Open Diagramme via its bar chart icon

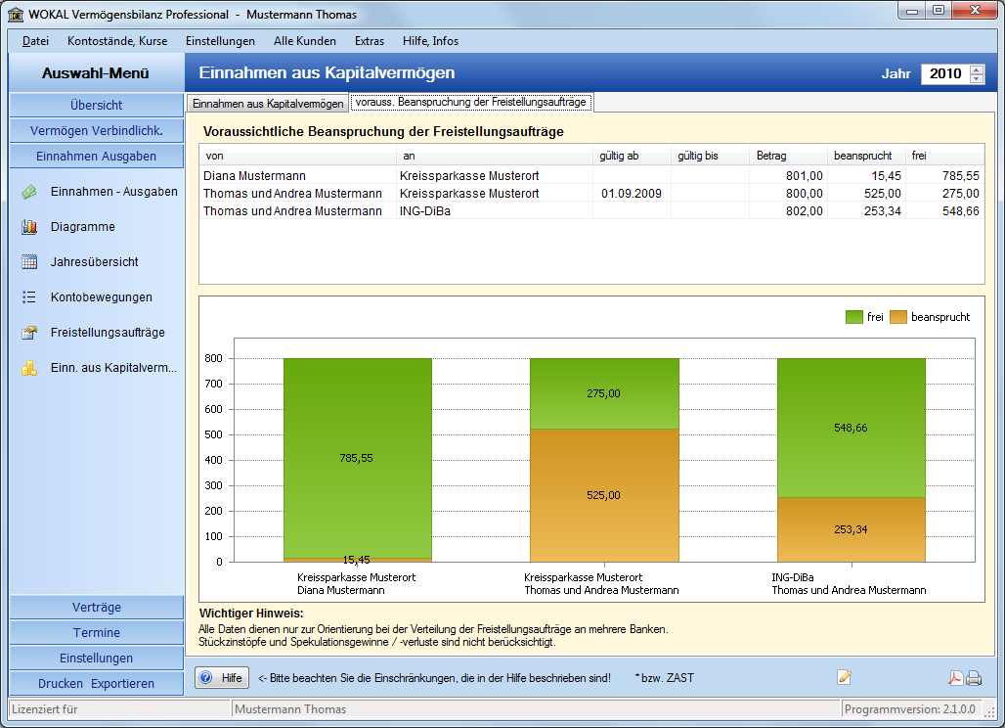(29, 227)
